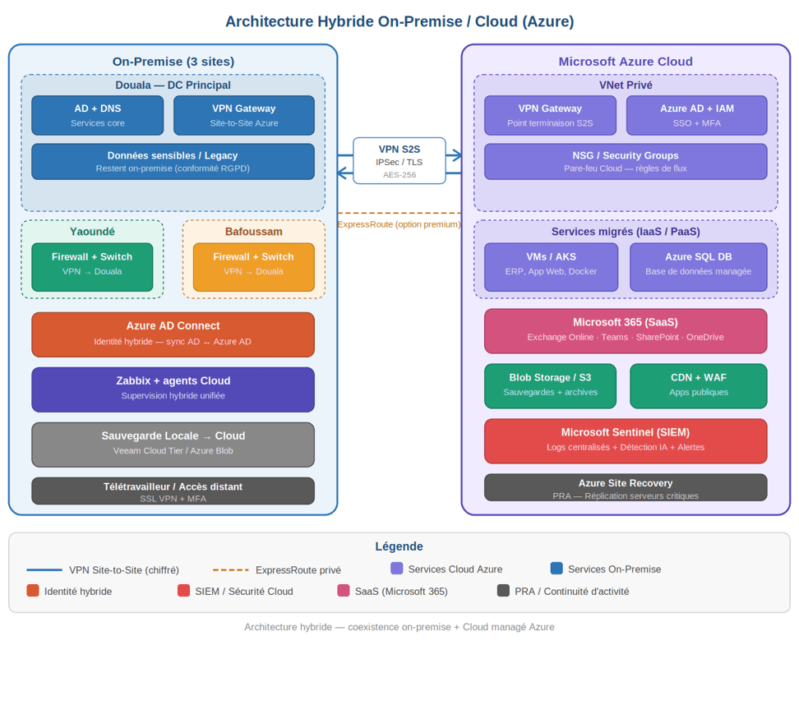
Task: Click the Données sensibles / Legacy block
Action: 173,162
